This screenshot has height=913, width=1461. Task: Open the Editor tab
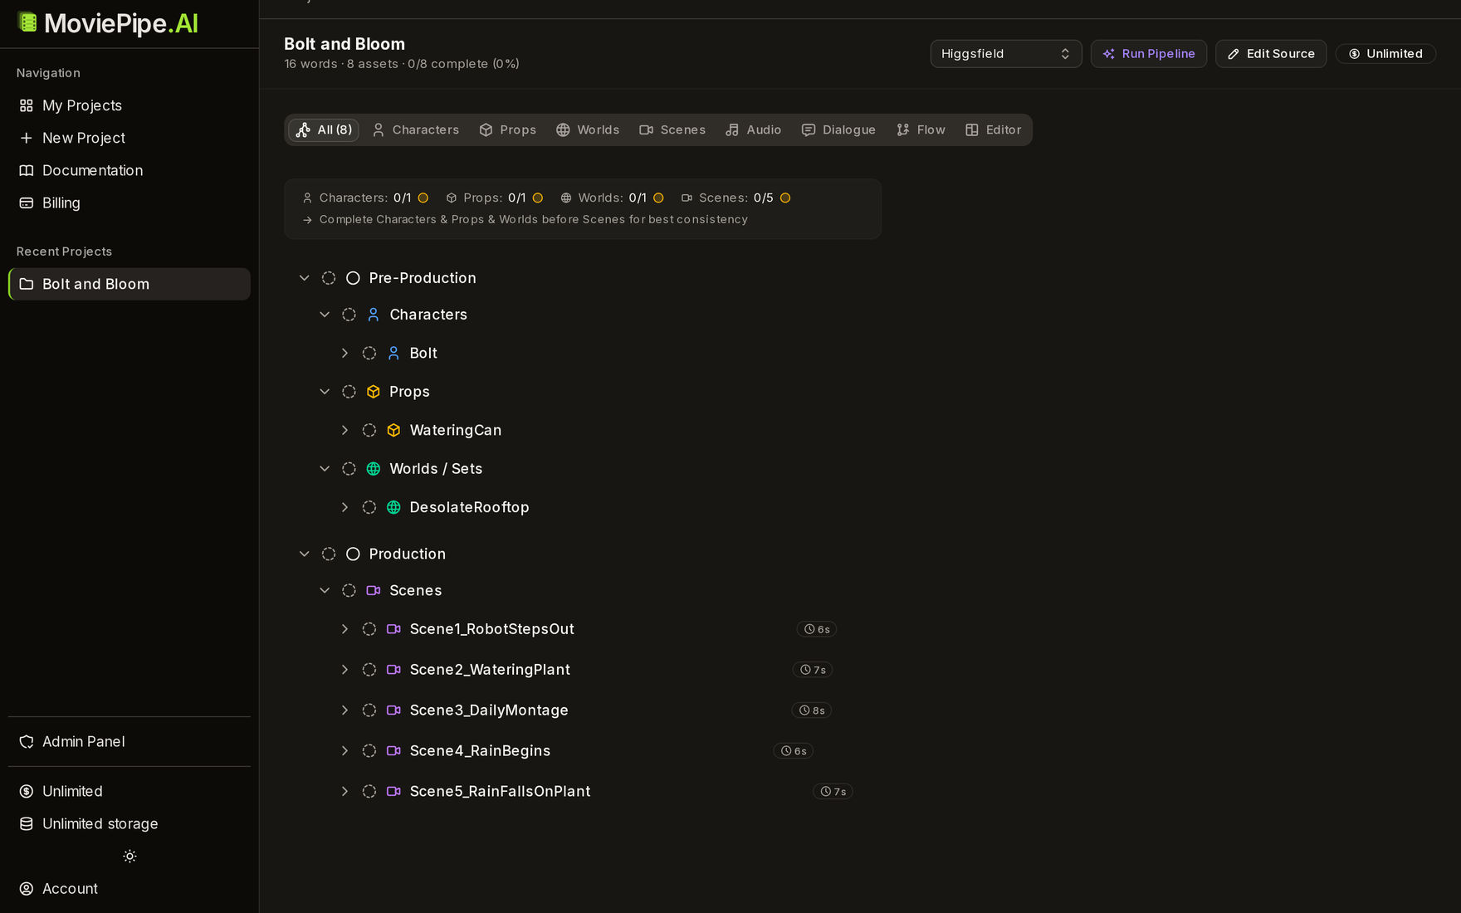pos(994,130)
